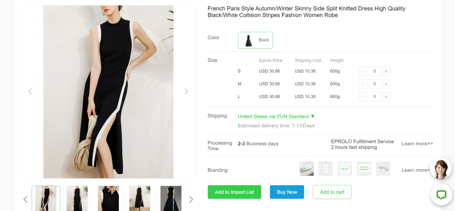Expand the 'United States via YUN Standard' shipping dropdown
Screen dimensions: 455x211
point(275,116)
